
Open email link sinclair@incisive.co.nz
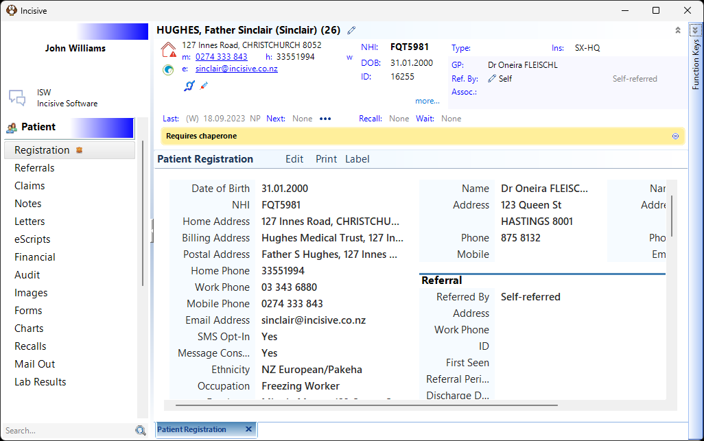pos(237,69)
